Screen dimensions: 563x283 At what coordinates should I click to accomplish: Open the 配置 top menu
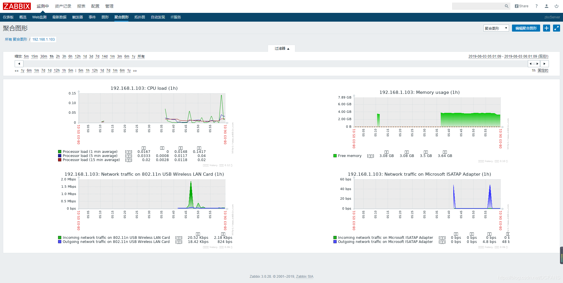(x=95, y=6)
